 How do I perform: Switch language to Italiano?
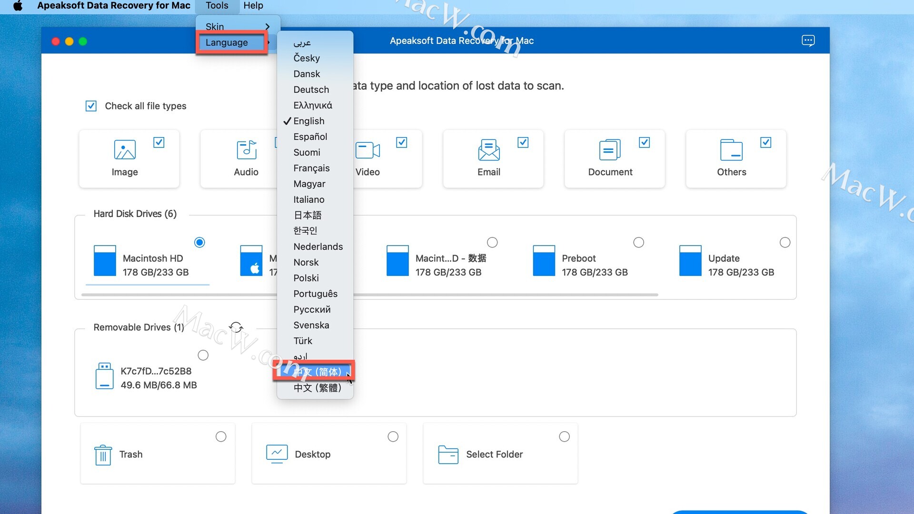pyautogui.click(x=315, y=199)
